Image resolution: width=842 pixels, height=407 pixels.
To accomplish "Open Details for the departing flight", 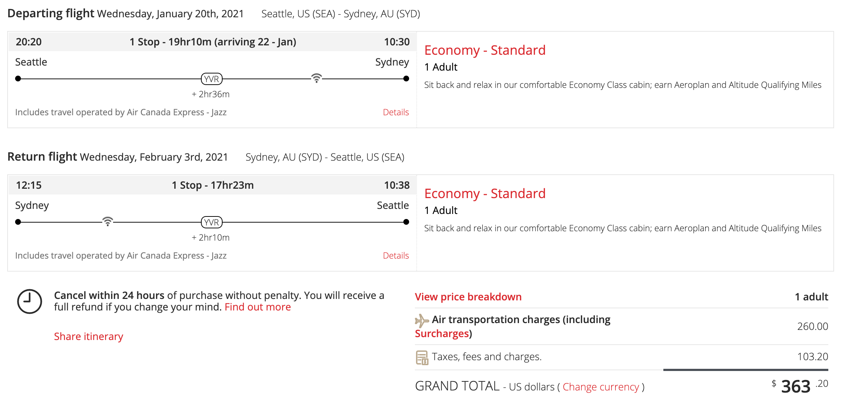I will 395,112.
